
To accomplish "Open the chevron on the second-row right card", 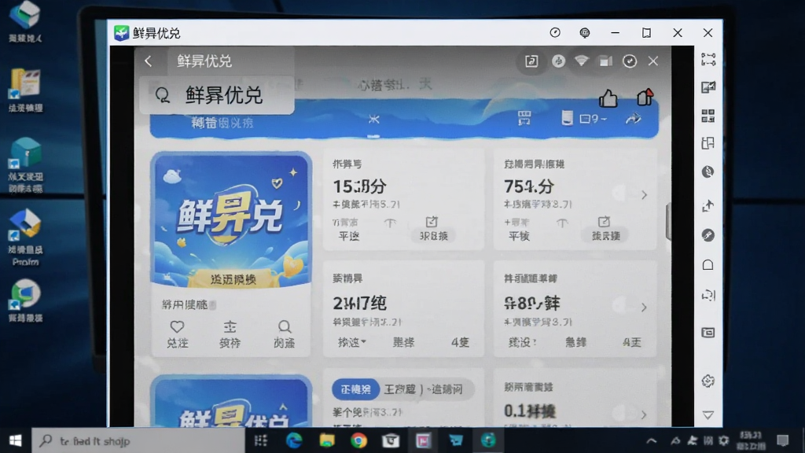I will (x=644, y=308).
